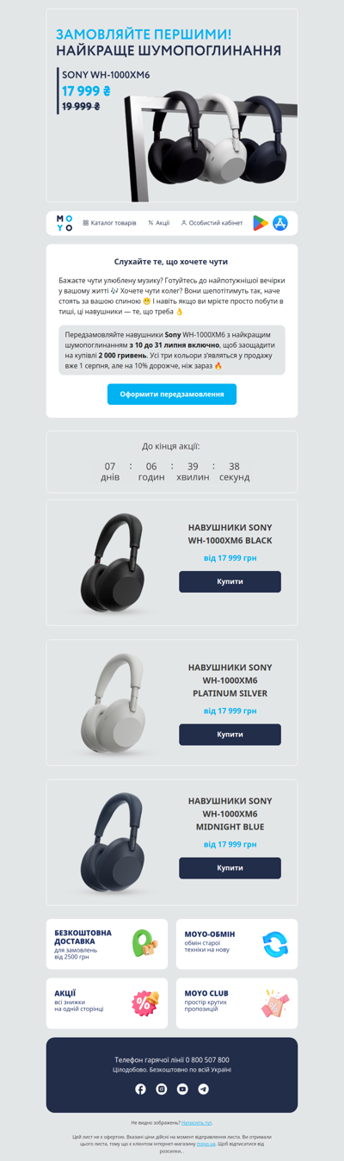Screen dimensions: 344x1161
Task: Open Акції menu item
Action: 159,223
